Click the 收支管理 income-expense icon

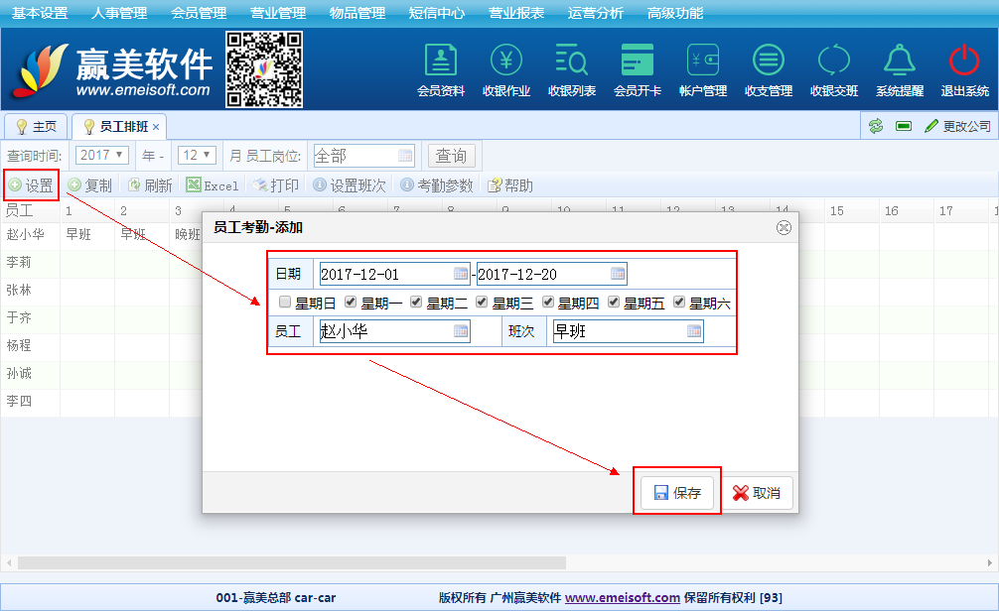click(x=768, y=61)
